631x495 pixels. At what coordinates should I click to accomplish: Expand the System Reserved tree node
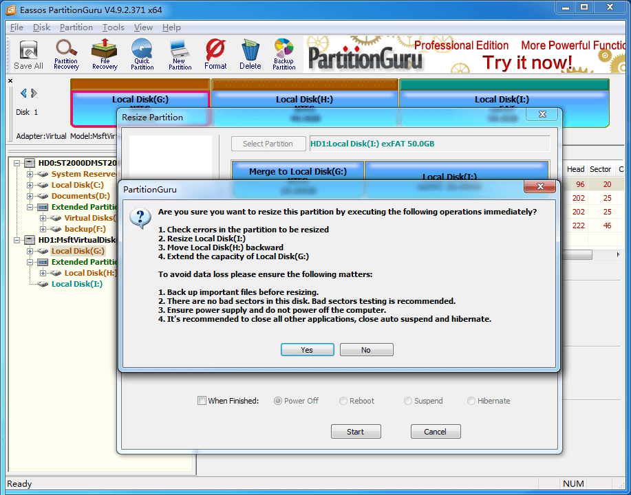coord(30,174)
